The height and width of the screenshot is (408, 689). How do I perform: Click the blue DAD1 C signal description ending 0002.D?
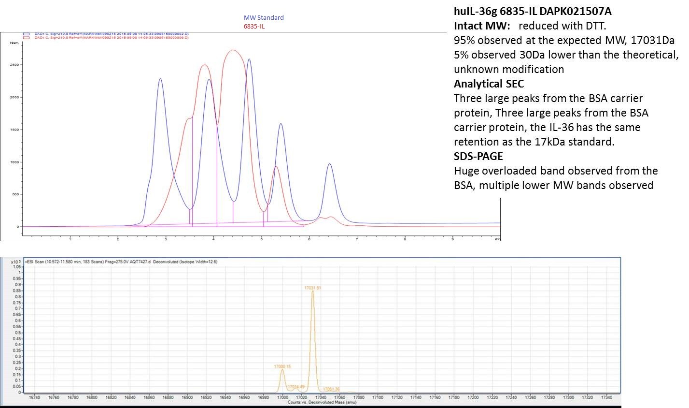click(x=112, y=34)
